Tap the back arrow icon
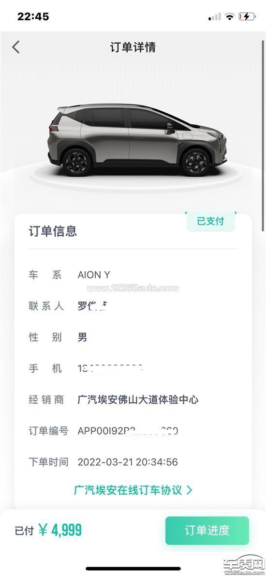 tap(16, 47)
